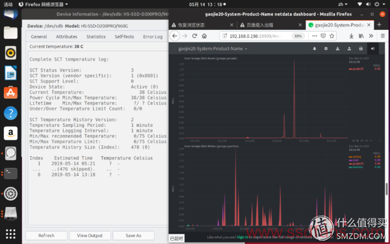Launch Ubuntu Software from dock
This screenshot has height=244, width=390.
tap(10, 93)
